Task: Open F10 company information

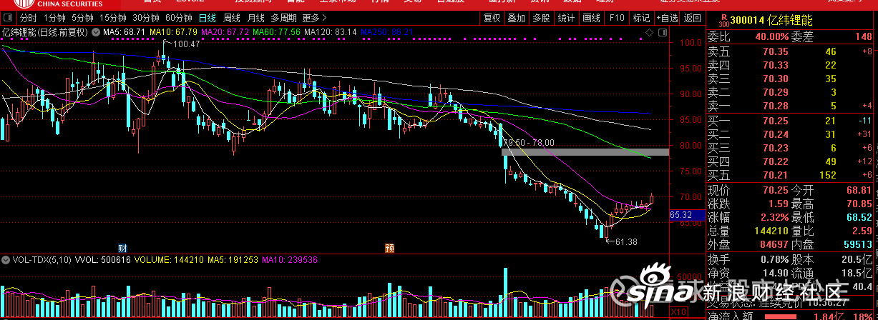Action: [616, 18]
